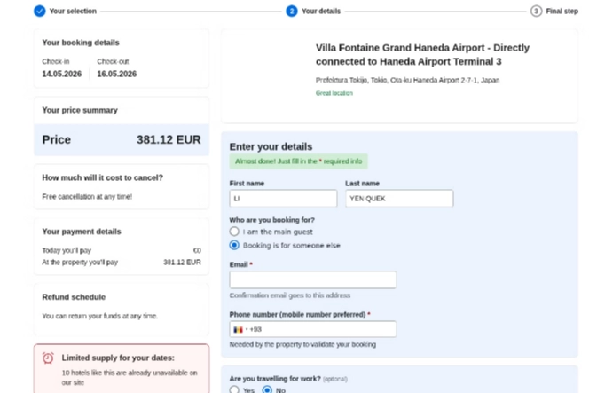Click the alarm clock limited supply icon
Viewport: 589px width, 393px height.
tap(48, 358)
